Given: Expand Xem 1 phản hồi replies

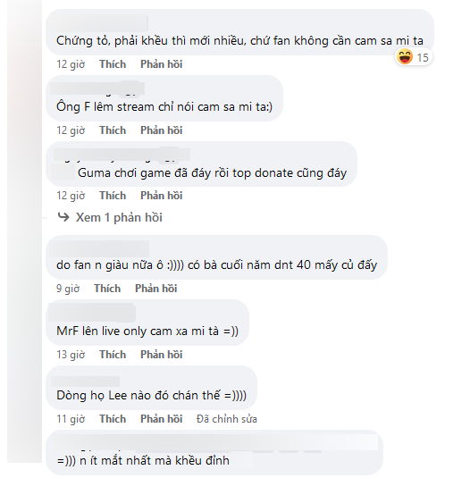Looking at the screenshot, I should [119, 217].
